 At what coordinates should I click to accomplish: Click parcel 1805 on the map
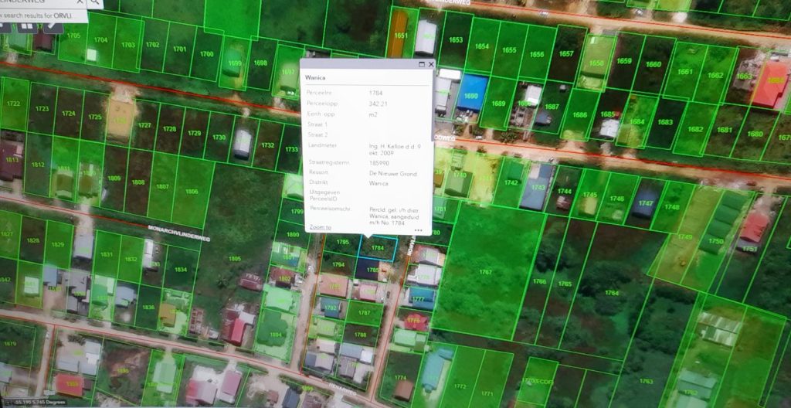coord(235,259)
